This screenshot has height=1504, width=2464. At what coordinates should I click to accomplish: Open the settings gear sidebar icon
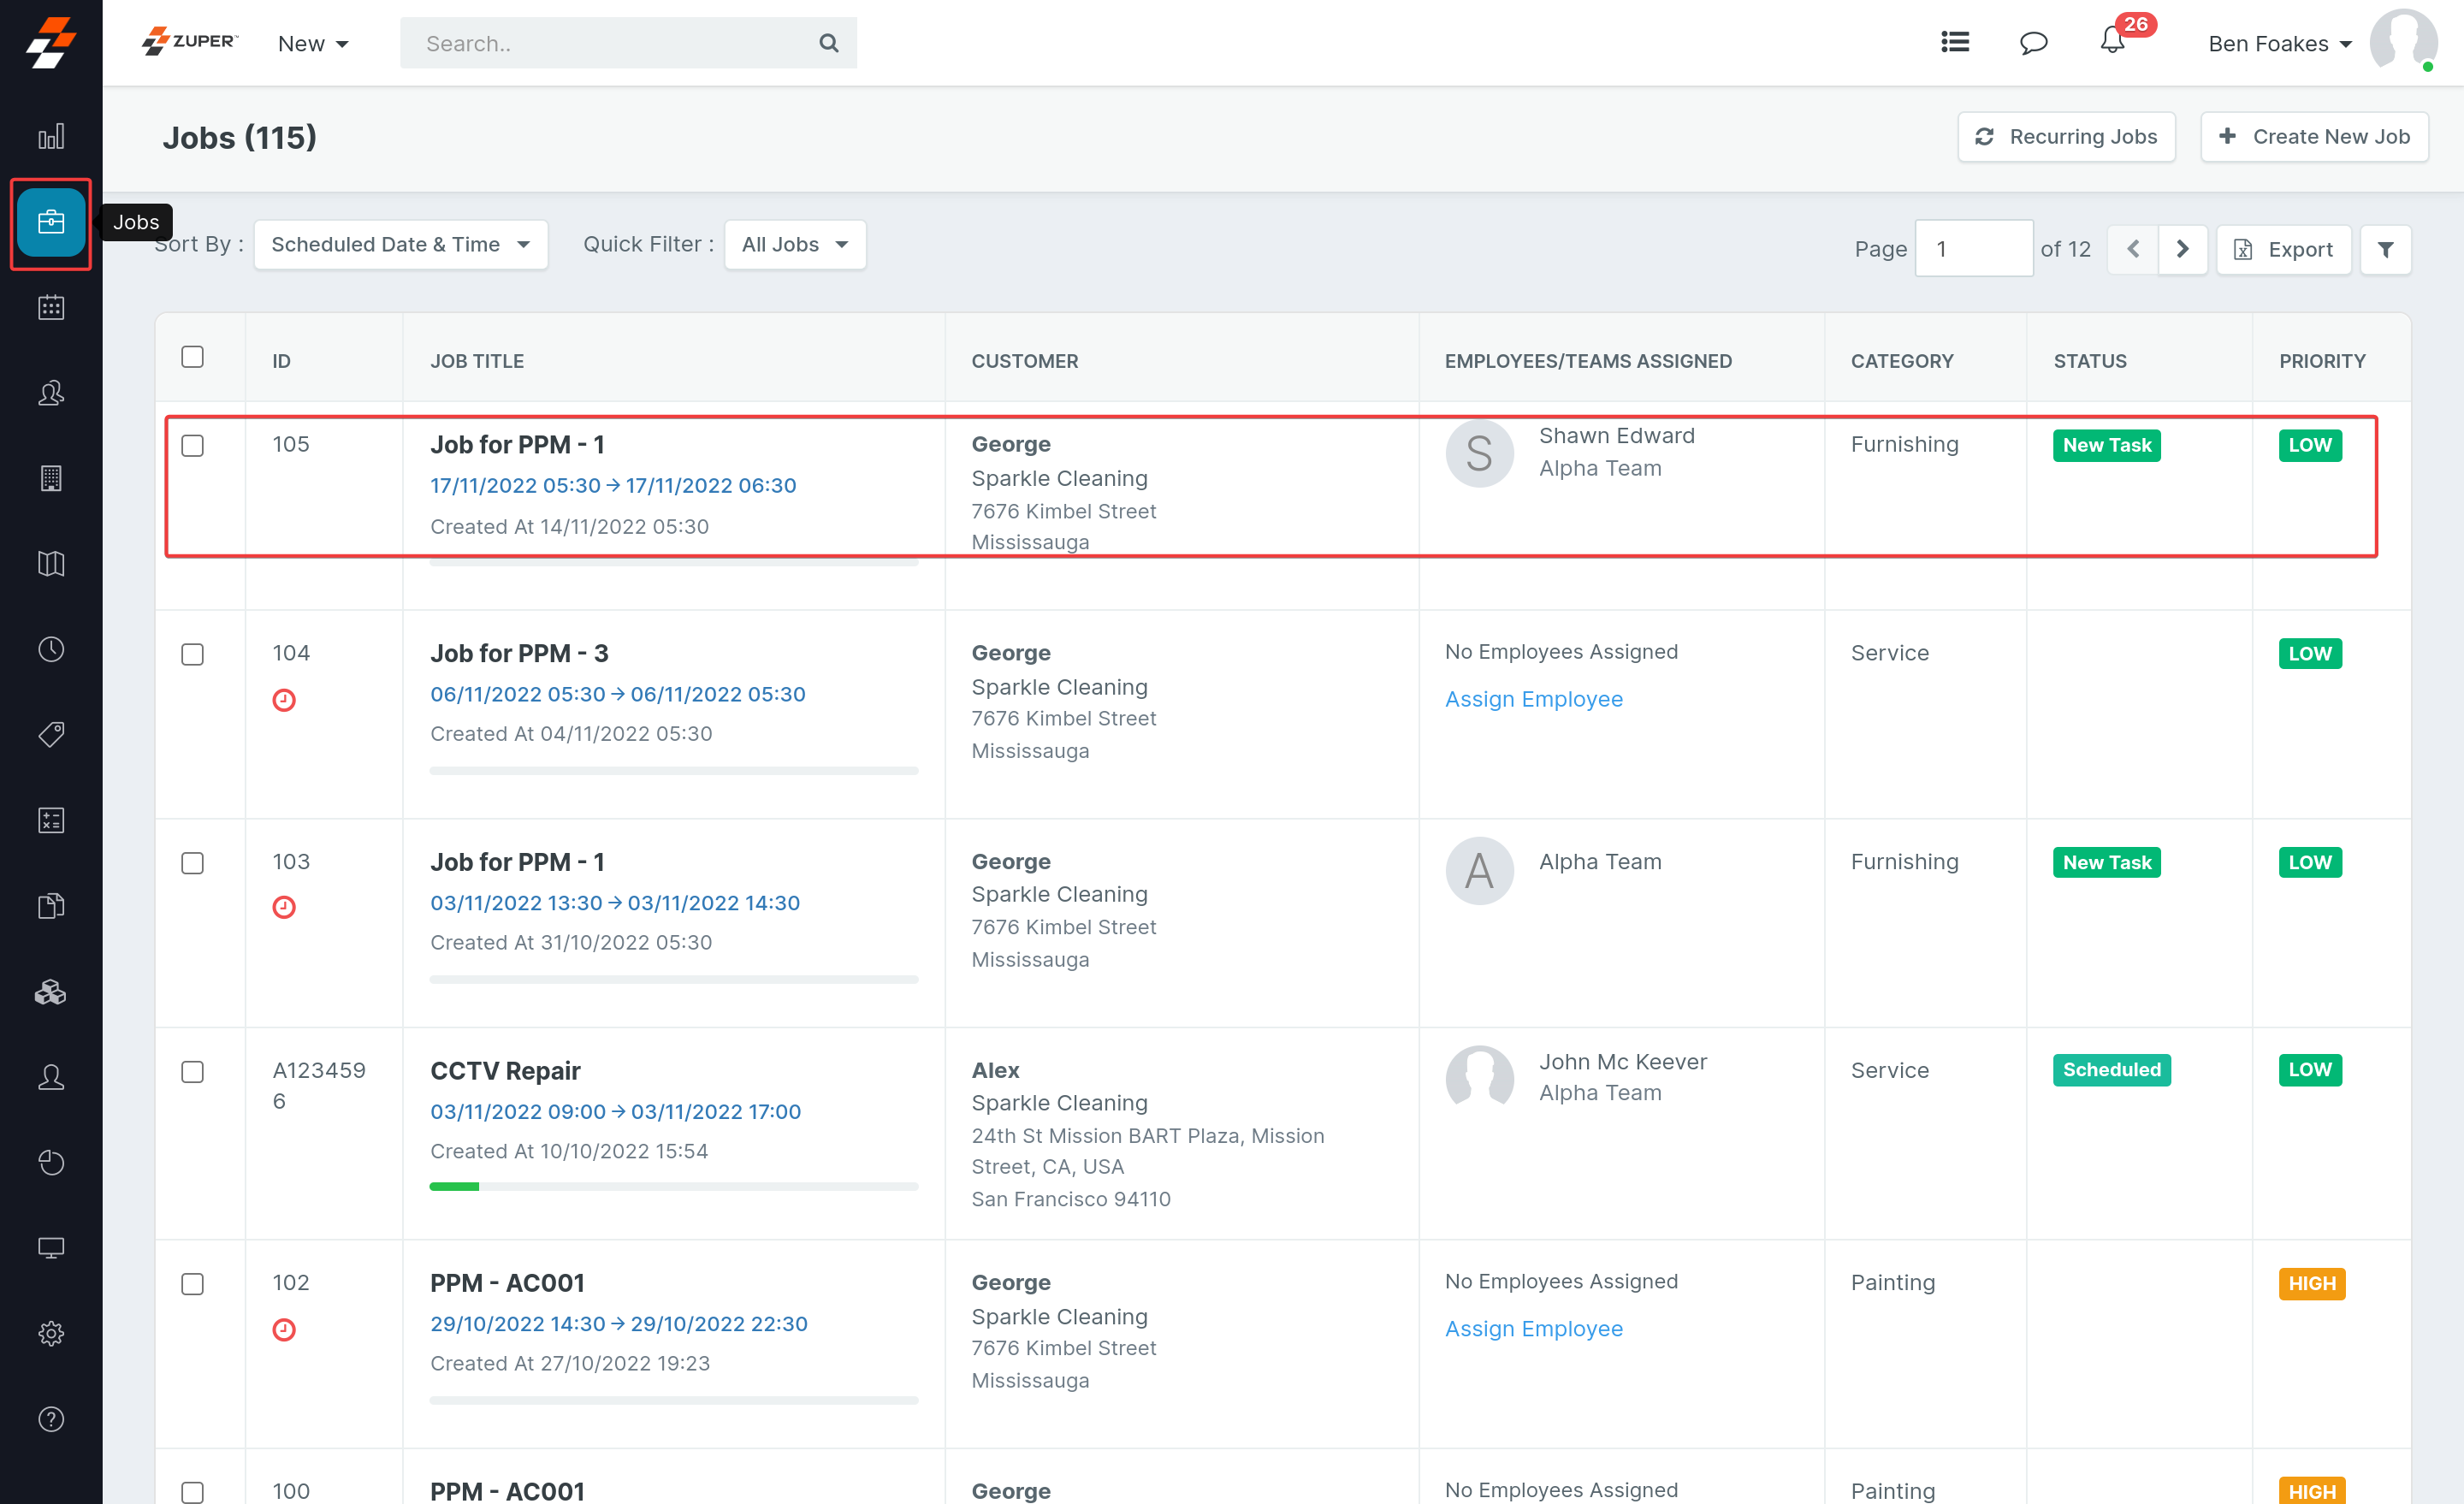(51, 1333)
